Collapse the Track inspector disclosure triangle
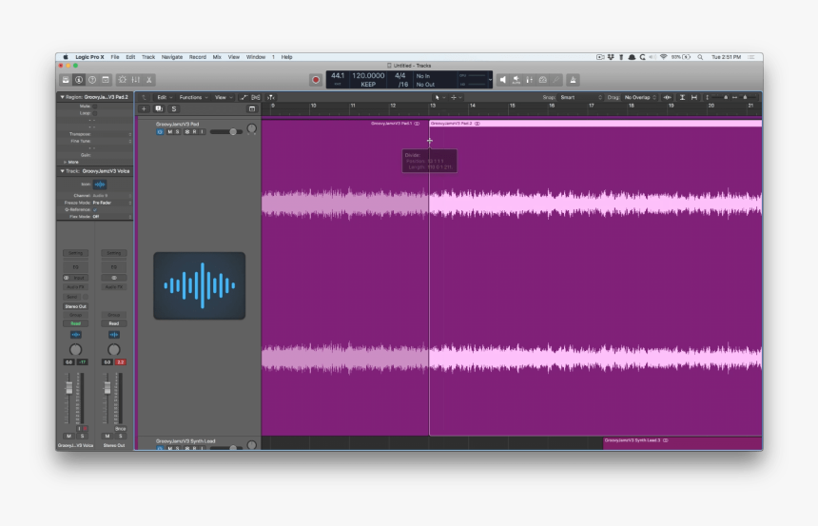Viewport: 818px width, 526px height. click(62, 171)
